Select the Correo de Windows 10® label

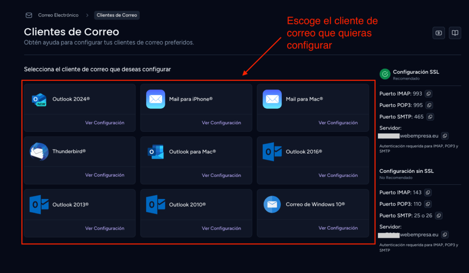315,204
